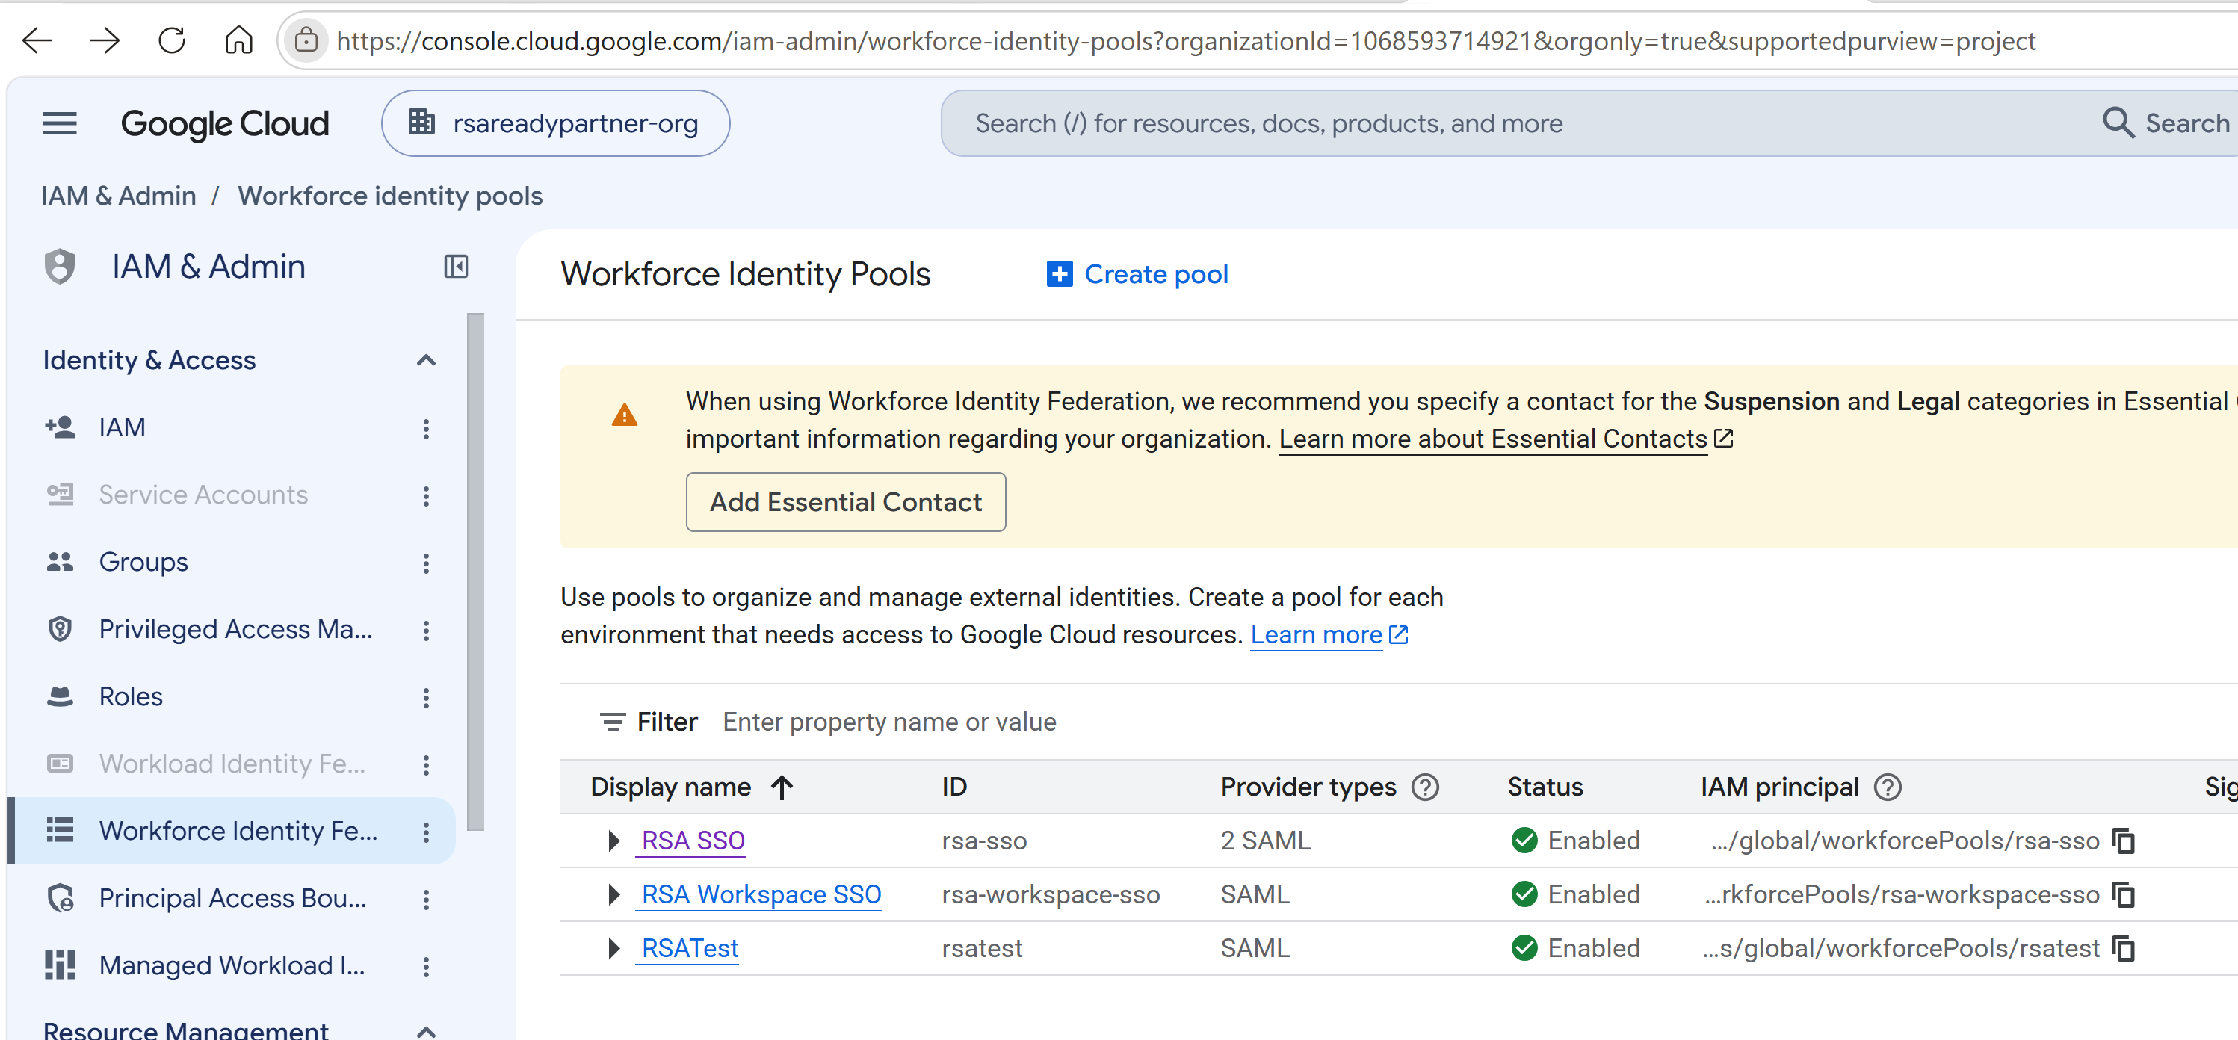This screenshot has height=1040, width=2238.
Task: Copy IAM principal for rsa-sso
Action: (2124, 841)
